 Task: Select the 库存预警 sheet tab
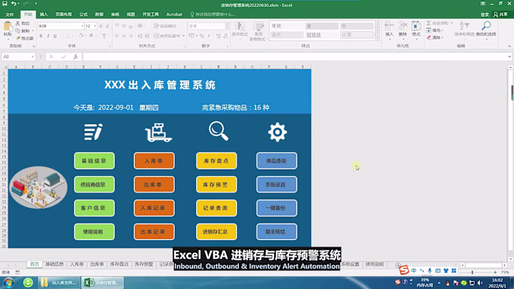(x=143, y=265)
